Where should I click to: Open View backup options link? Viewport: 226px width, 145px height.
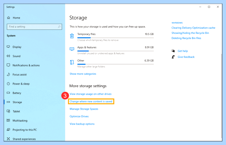[x=82, y=124]
